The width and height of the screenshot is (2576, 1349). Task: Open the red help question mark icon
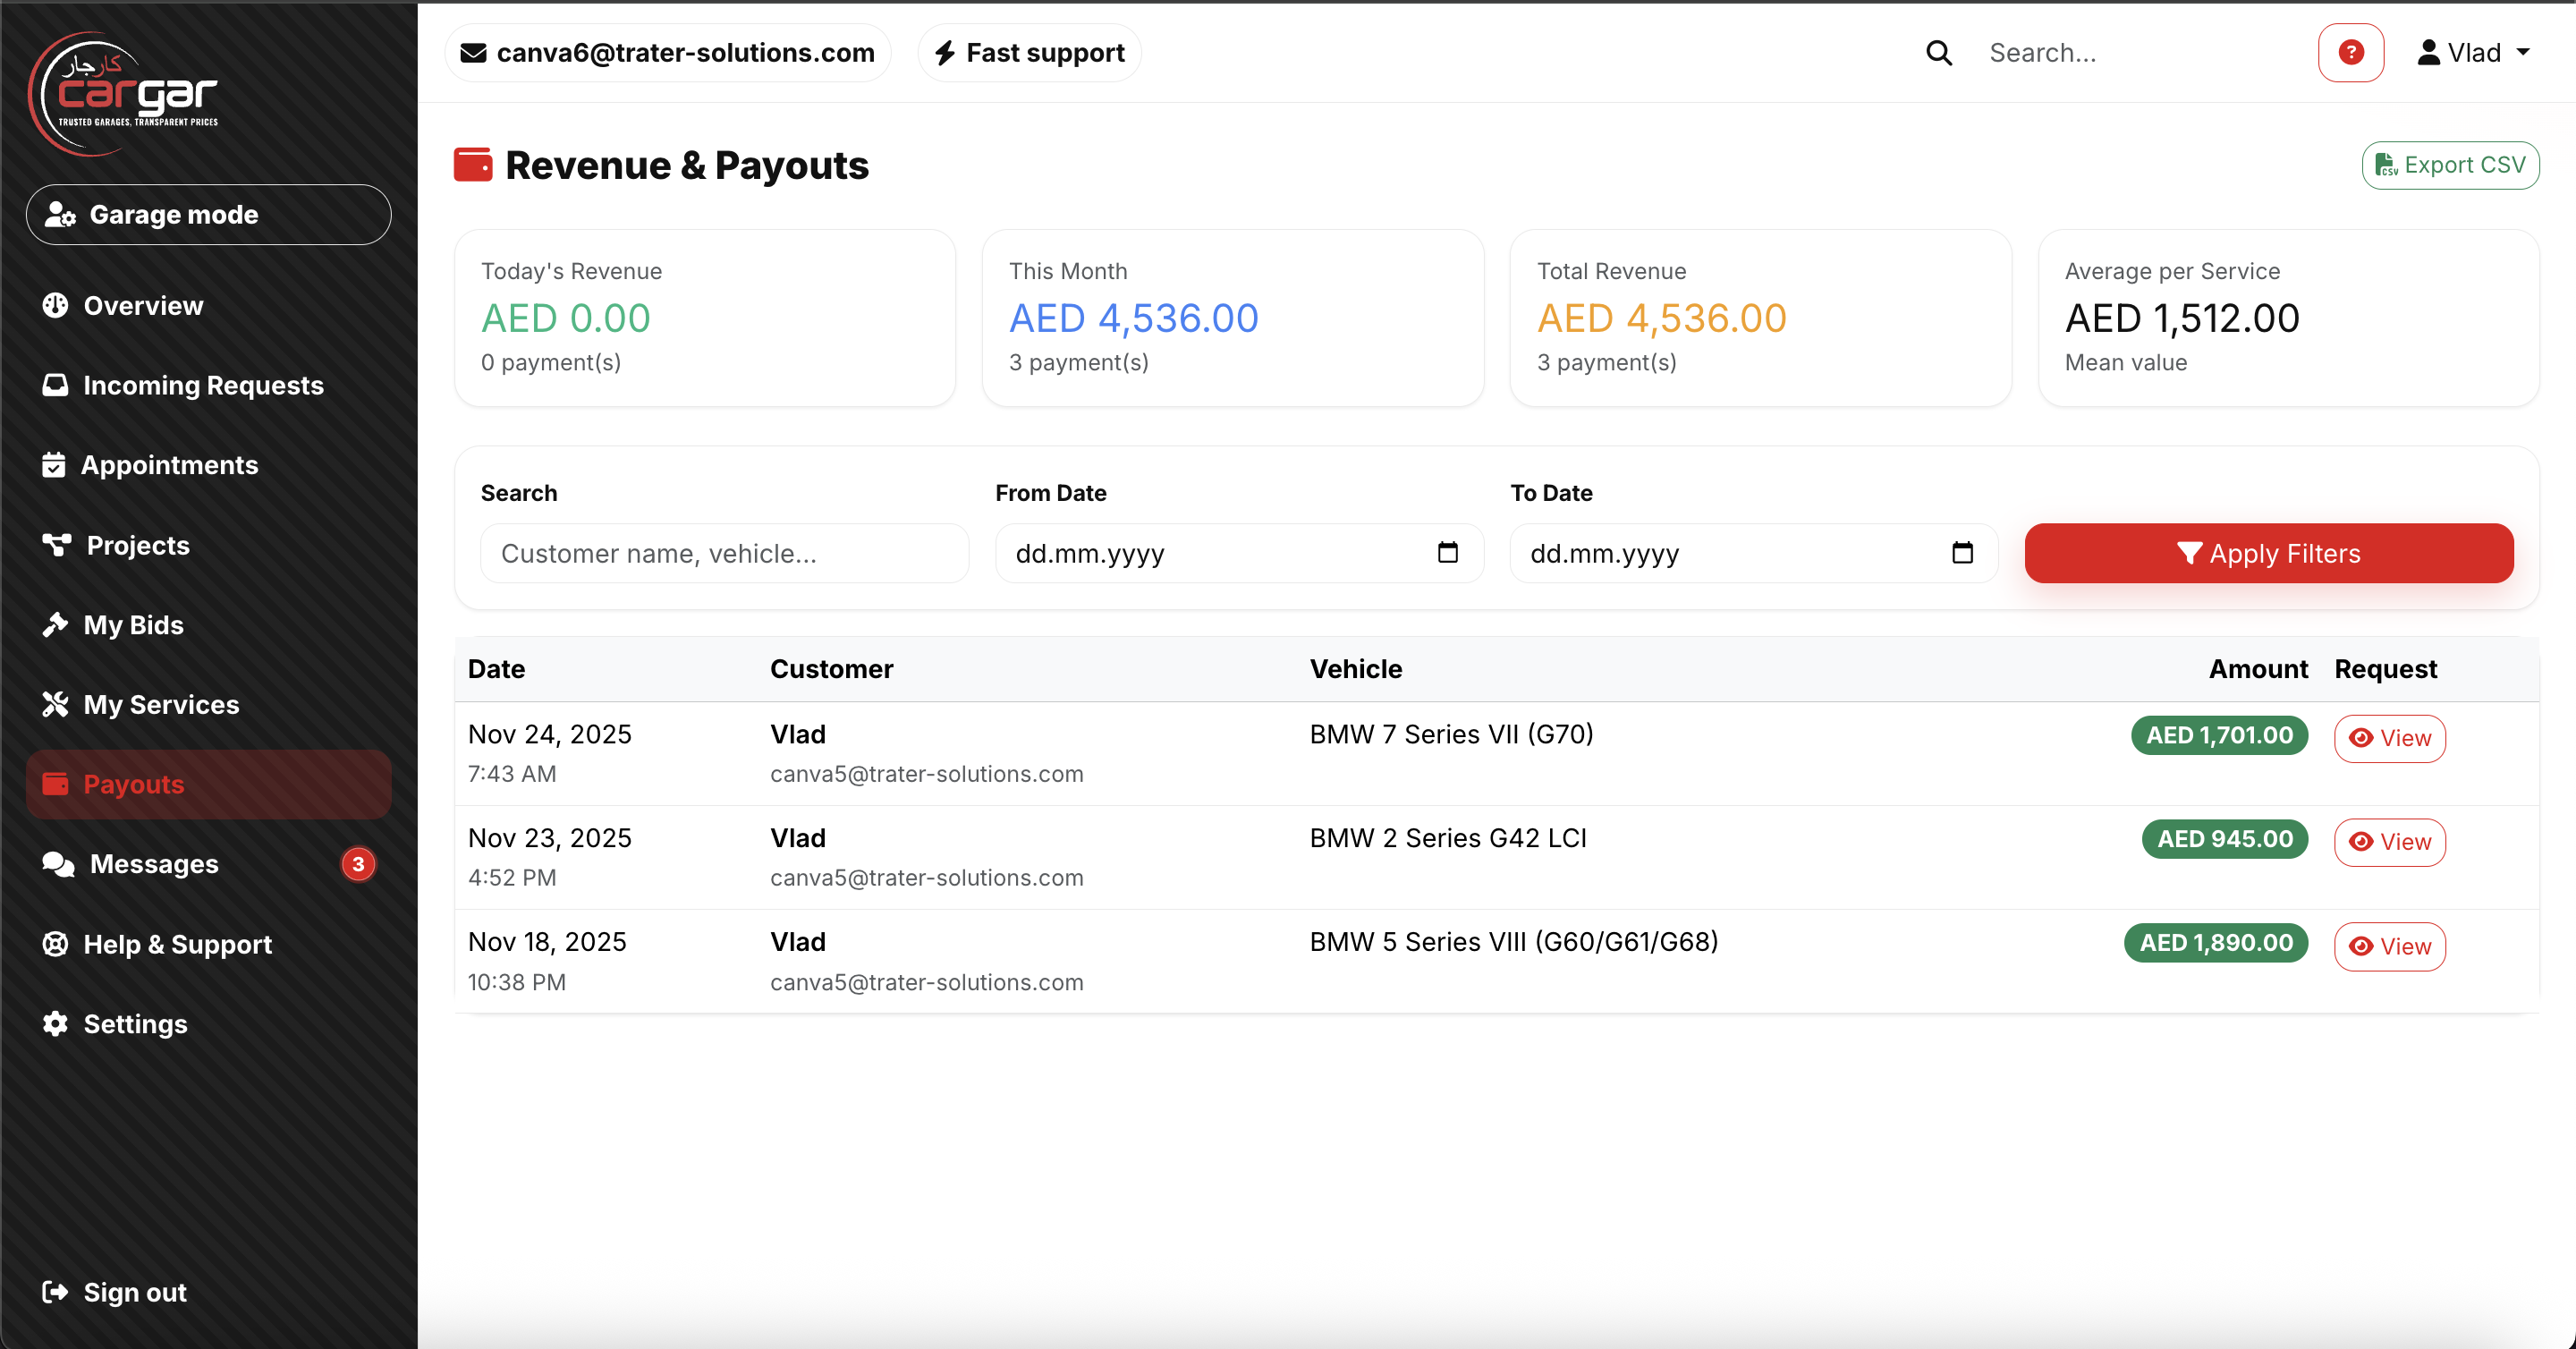coord(2351,52)
